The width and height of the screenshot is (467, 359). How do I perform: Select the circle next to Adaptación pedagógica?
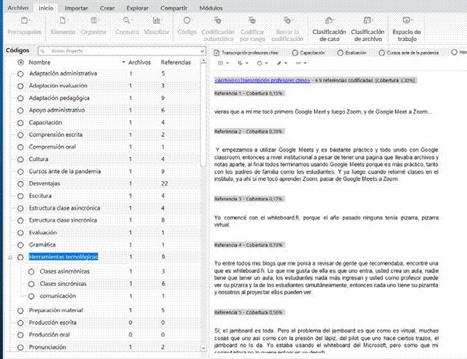click(21, 98)
